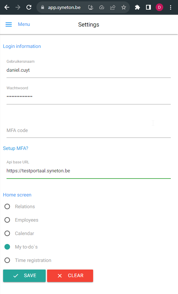The image size is (178, 294).
Task: Open the profile avatar D
Action: pyautogui.click(x=159, y=7)
